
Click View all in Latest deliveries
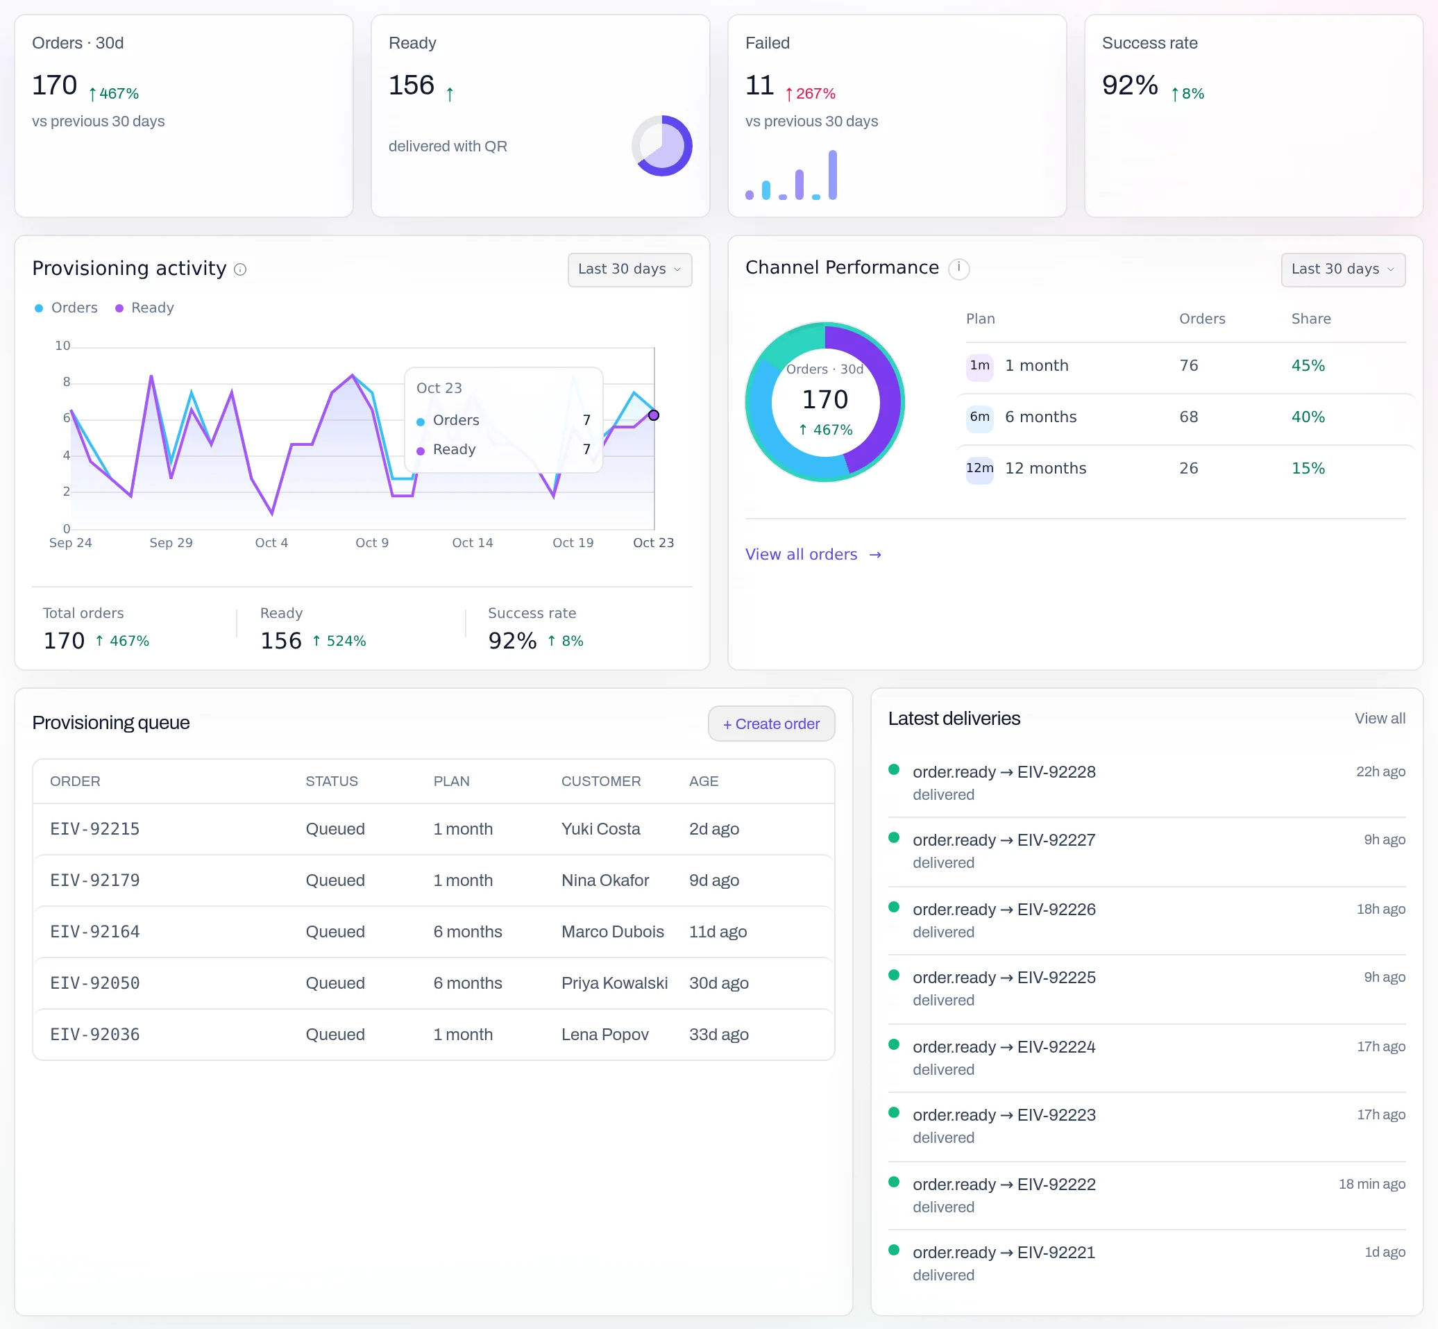[1379, 719]
